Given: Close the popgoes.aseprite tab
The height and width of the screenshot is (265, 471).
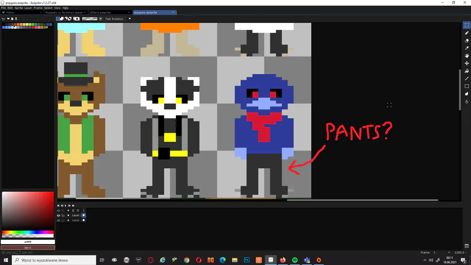Looking at the screenshot, I should [173, 13].
